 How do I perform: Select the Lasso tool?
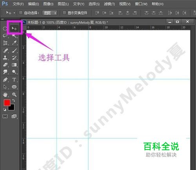point(5,36)
